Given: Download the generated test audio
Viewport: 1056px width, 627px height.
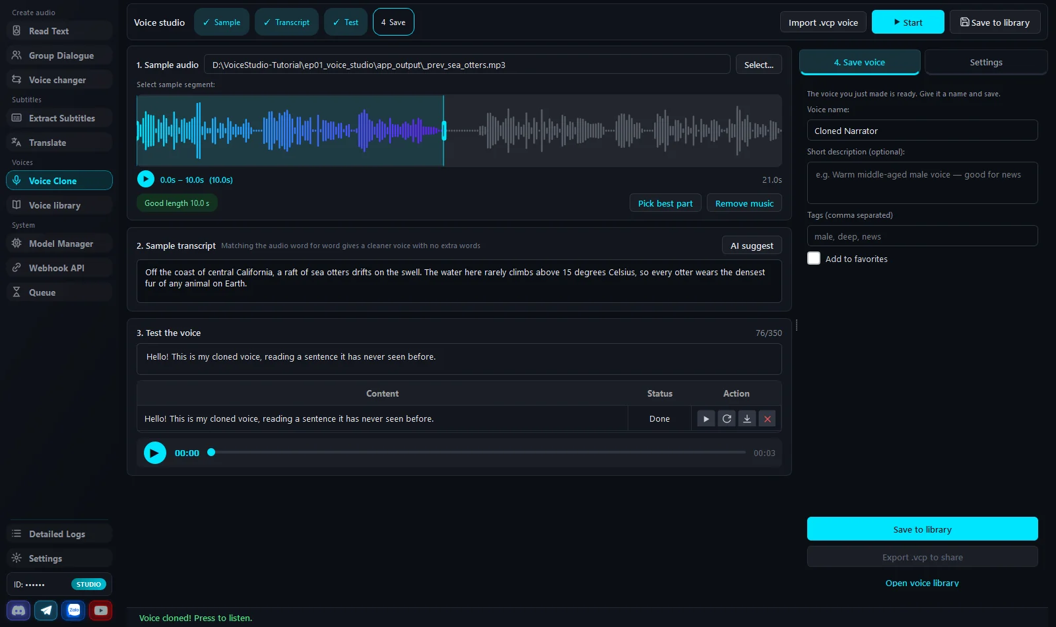Looking at the screenshot, I should coord(747,418).
